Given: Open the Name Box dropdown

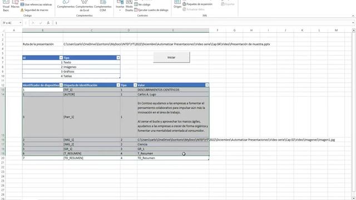Looking at the screenshot, I should click(21, 23).
